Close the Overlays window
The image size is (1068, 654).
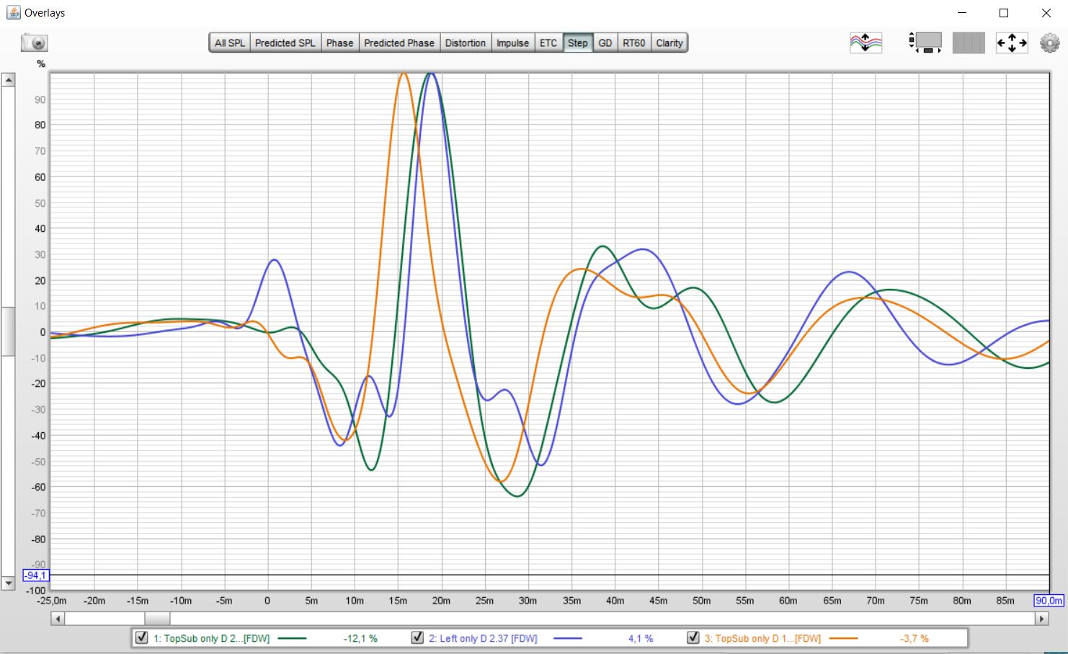click(1046, 13)
